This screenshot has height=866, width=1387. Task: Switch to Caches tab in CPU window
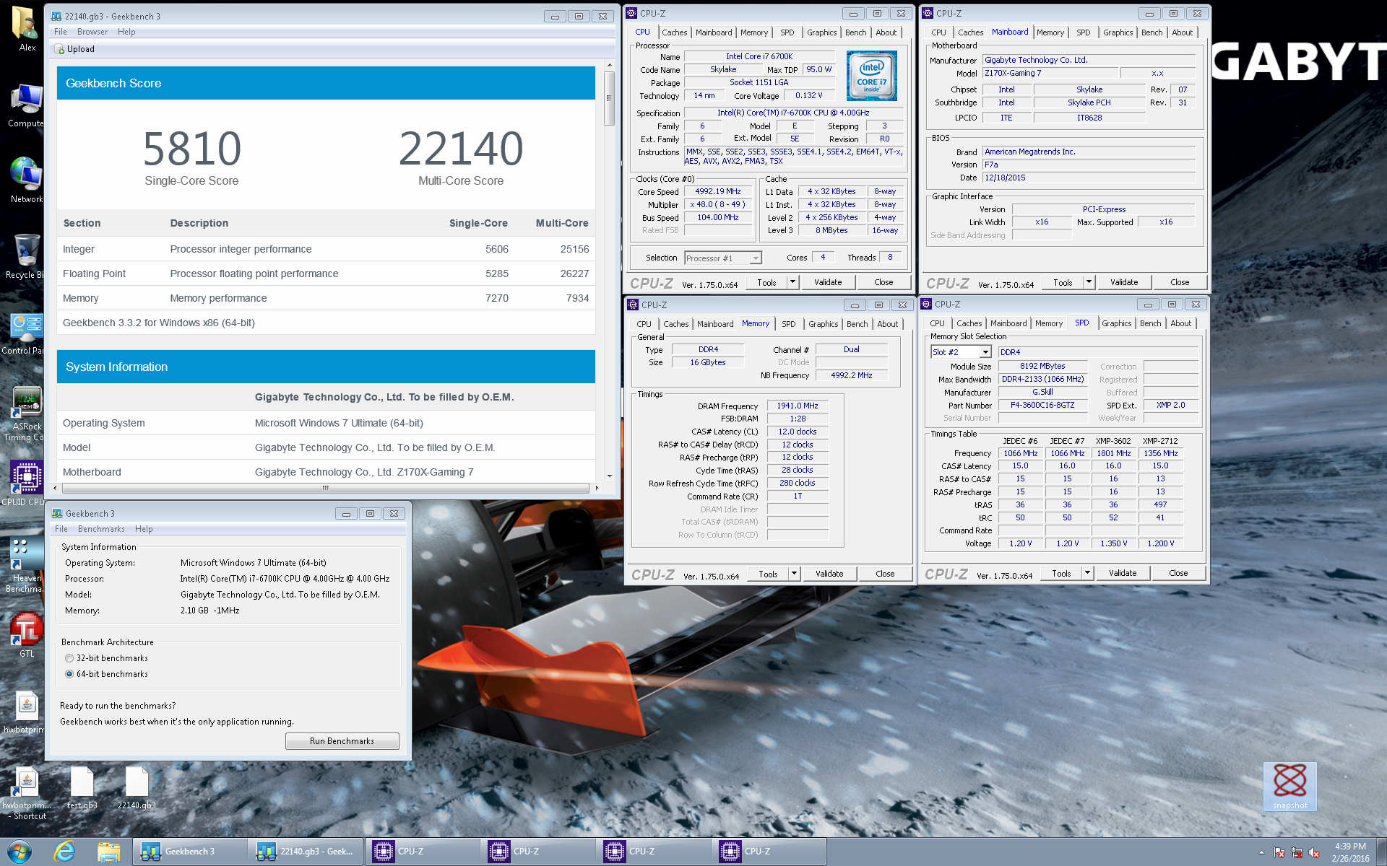point(674,32)
